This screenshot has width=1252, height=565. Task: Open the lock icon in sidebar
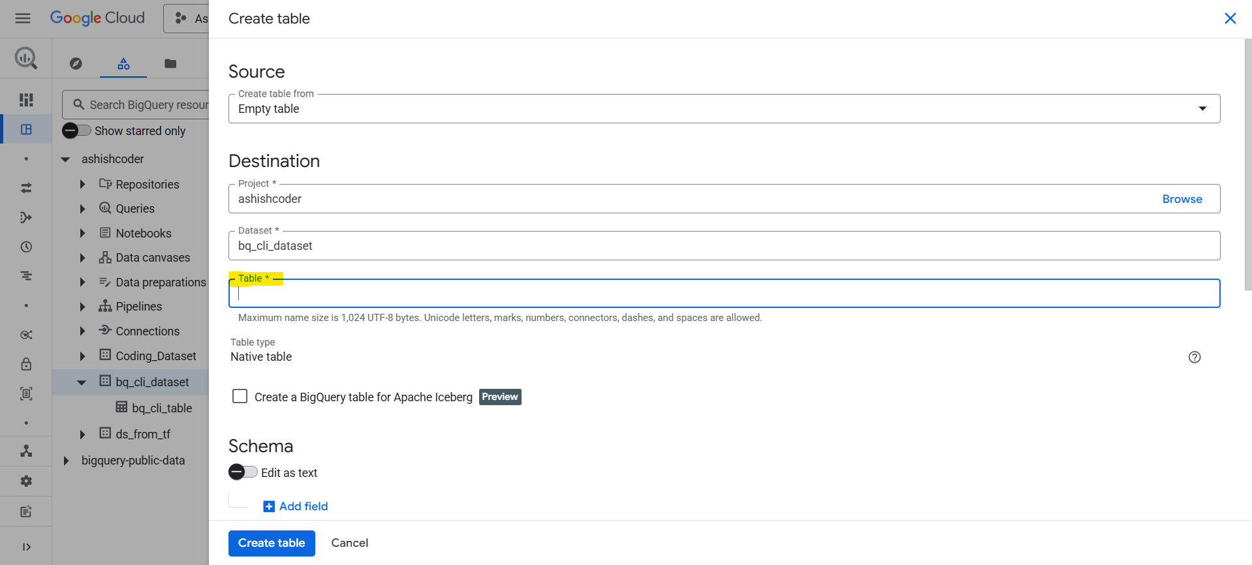click(26, 364)
